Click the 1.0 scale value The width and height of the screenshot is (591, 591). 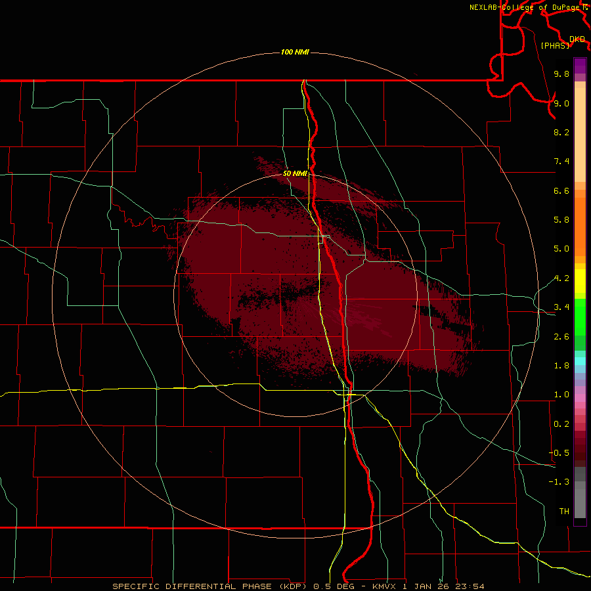coord(561,395)
